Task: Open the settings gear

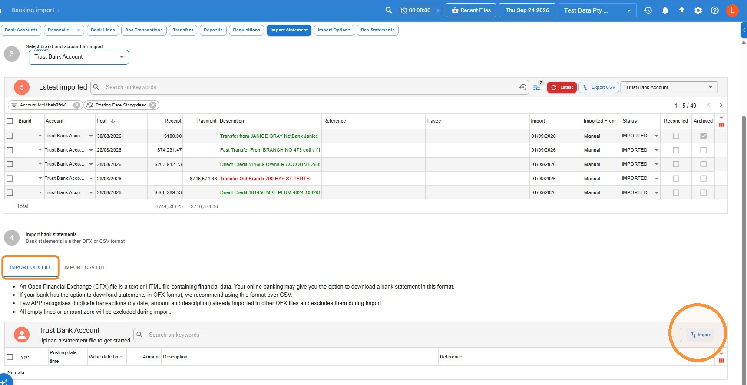Action: [698, 10]
